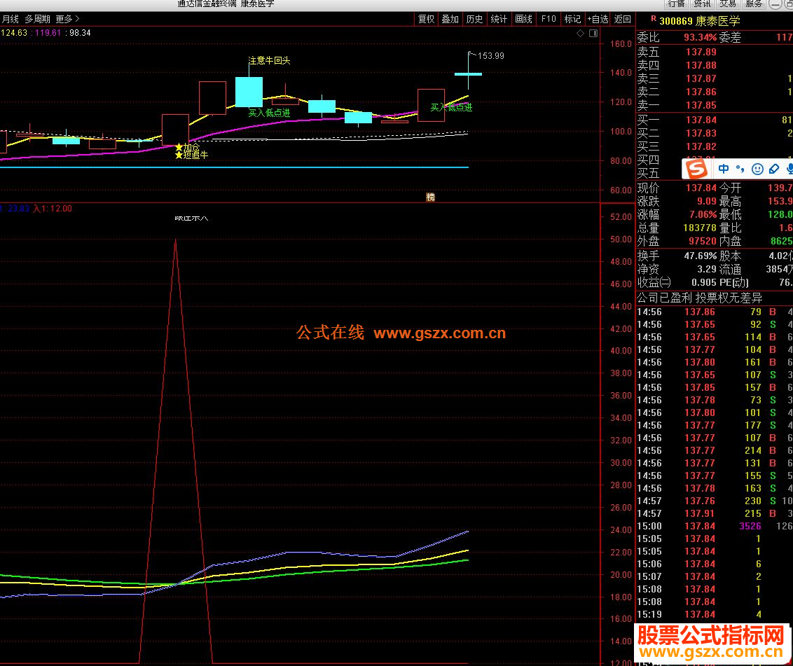Click the 外盘 value 97520
This screenshot has width=793, height=666.
pyautogui.click(x=703, y=241)
